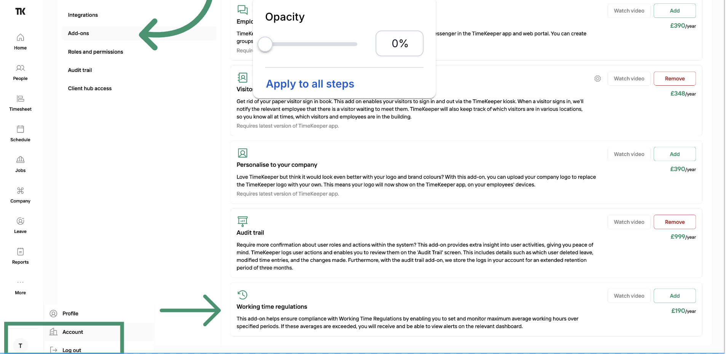Open the Company section icon
726x354 pixels.
point(21,190)
